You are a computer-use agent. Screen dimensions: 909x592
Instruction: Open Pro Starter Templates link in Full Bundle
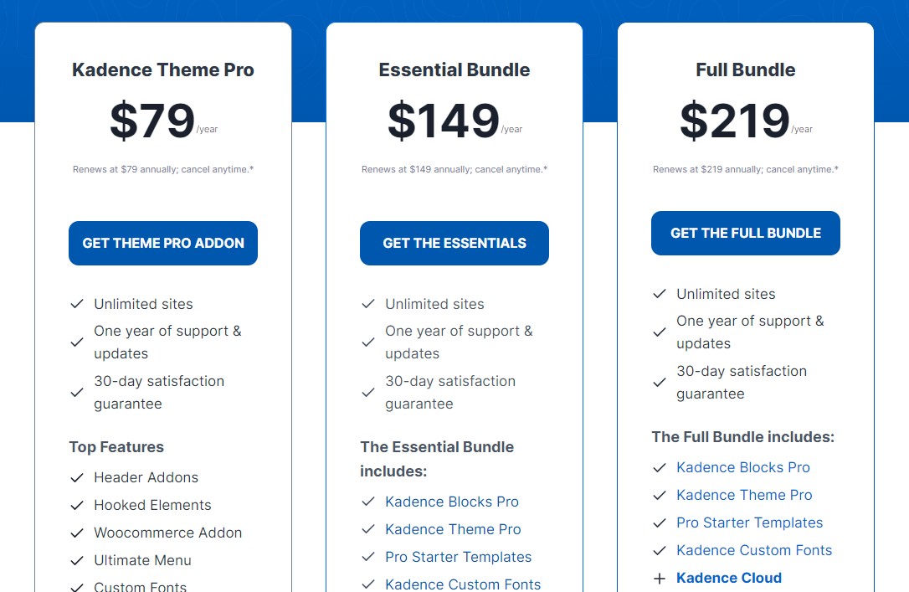(x=750, y=523)
